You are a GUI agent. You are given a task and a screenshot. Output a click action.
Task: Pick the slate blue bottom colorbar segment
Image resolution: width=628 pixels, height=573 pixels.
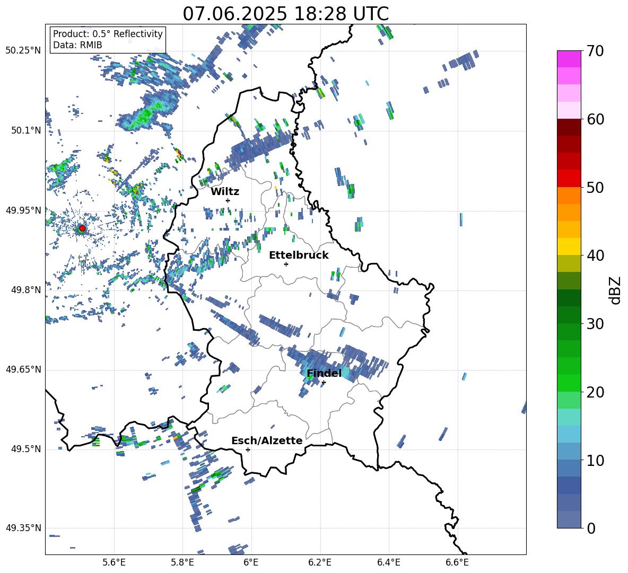click(x=569, y=519)
